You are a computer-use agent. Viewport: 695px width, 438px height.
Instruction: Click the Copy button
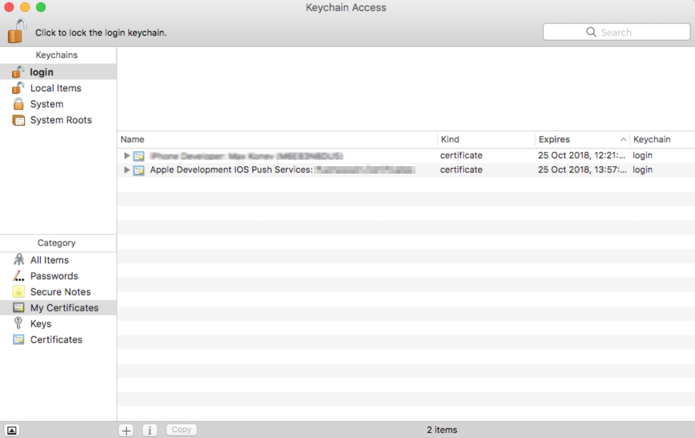181,430
